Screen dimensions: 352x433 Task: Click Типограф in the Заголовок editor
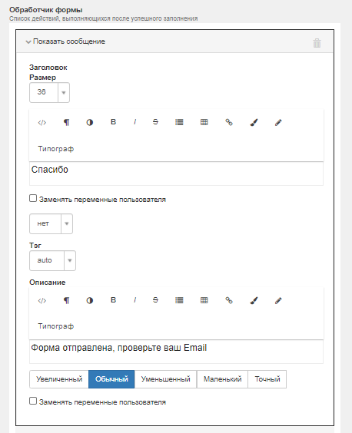(56, 149)
